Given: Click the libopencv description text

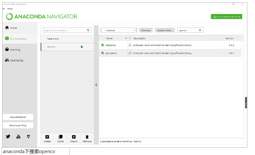Looking at the screenshot, I should pyautogui.click(x=162, y=45).
